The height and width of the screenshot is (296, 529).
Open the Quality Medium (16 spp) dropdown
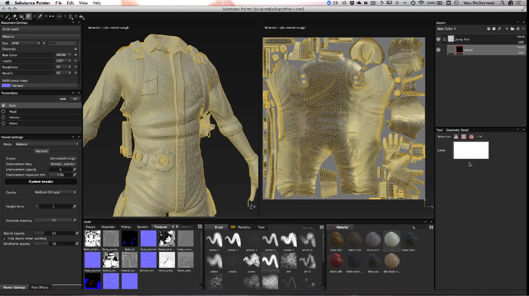tap(55, 192)
